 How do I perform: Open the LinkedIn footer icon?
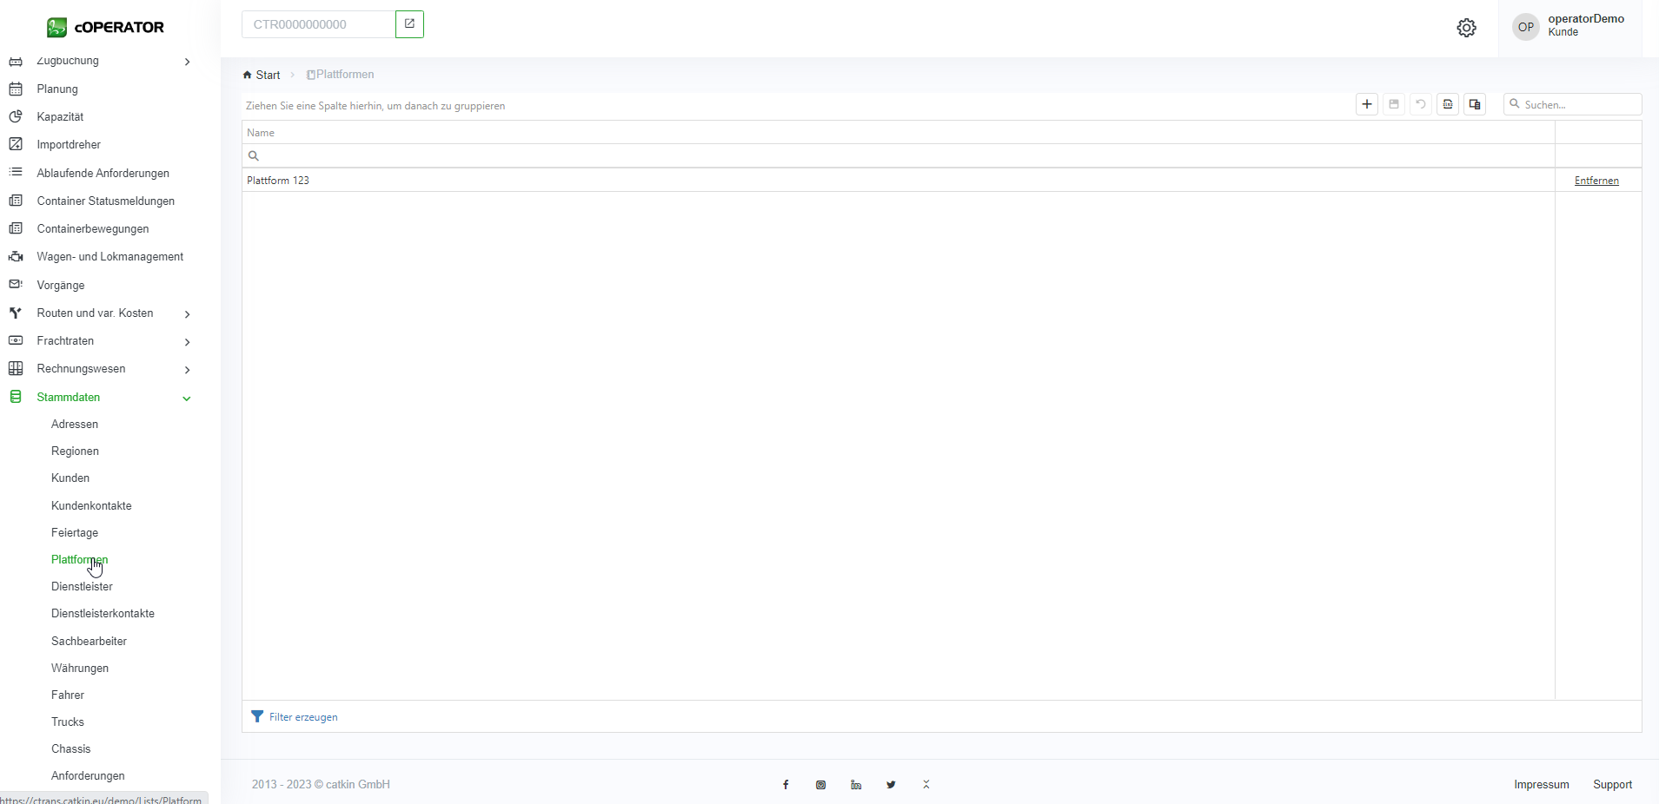click(x=856, y=785)
